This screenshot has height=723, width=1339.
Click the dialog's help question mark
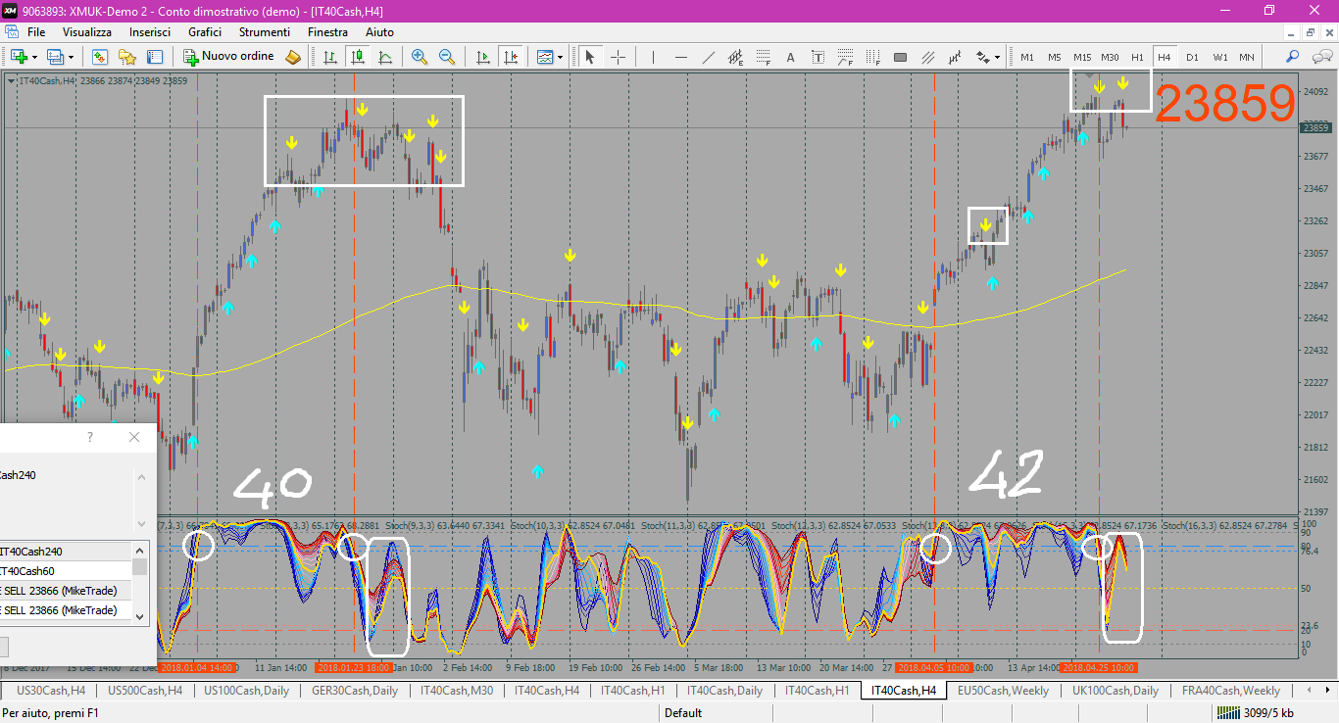[90, 437]
